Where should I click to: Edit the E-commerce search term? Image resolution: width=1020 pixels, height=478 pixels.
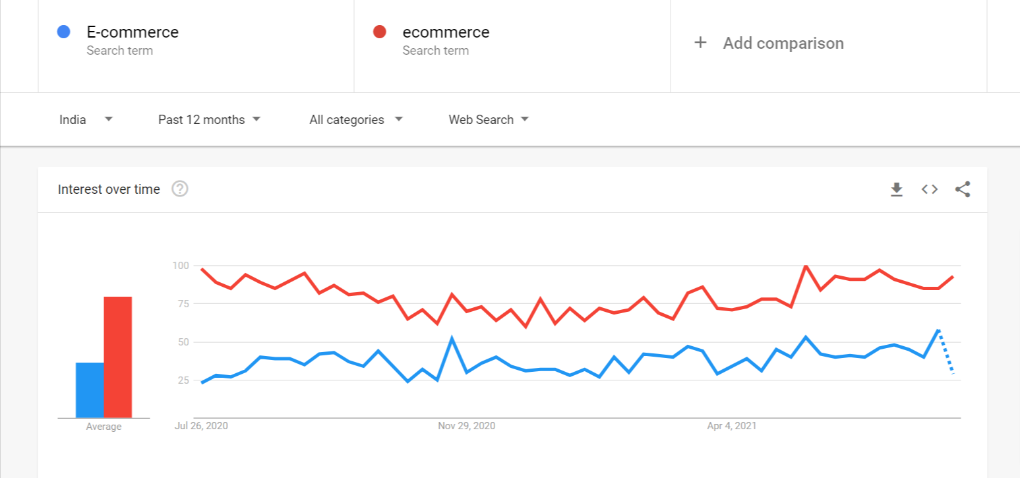[133, 32]
